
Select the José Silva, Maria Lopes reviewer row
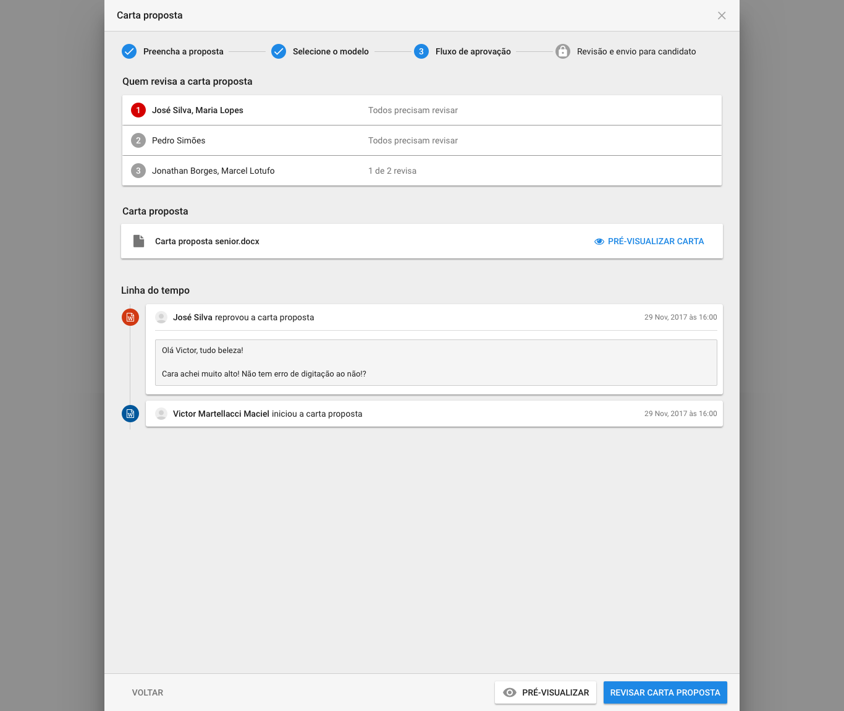point(421,110)
